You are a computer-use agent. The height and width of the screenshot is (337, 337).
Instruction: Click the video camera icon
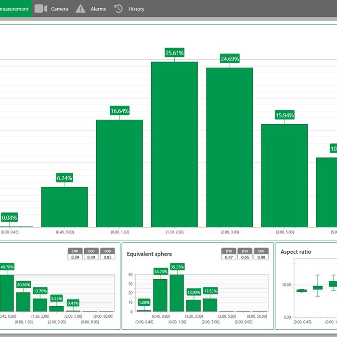[x=41, y=9]
